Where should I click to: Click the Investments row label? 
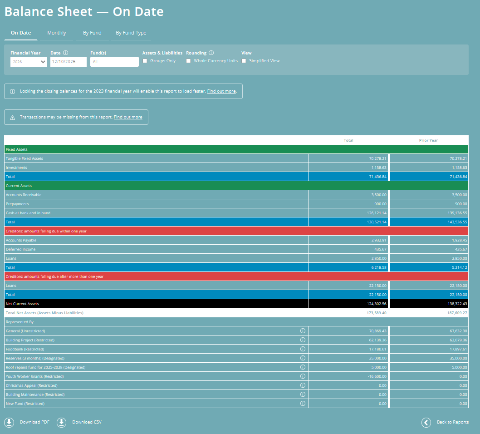(x=16, y=168)
